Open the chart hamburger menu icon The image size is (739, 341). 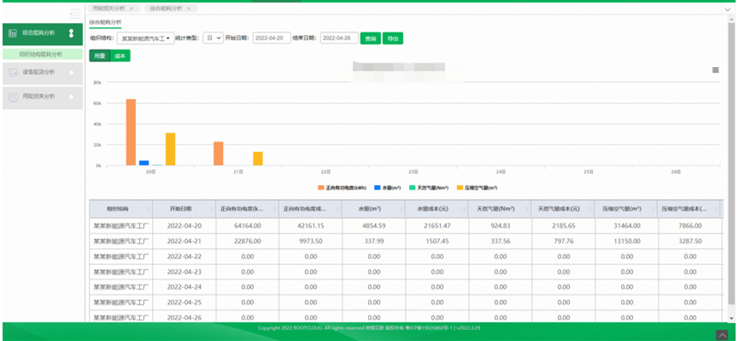click(715, 71)
